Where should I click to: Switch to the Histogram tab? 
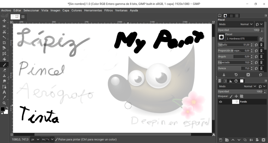231,81
